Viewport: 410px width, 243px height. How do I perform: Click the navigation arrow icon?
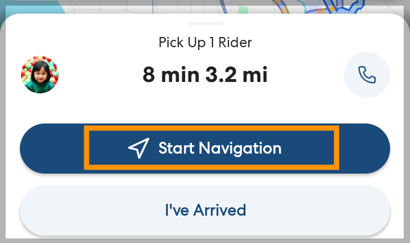pos(138,148)
